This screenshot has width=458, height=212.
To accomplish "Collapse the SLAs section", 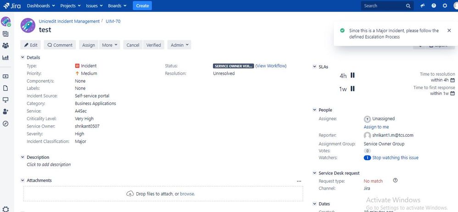I will [314, 67].
